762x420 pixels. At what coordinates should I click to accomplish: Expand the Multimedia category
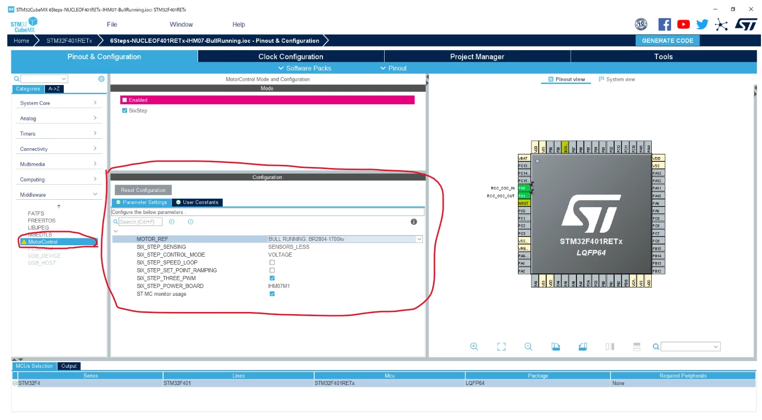click(59, 164)
